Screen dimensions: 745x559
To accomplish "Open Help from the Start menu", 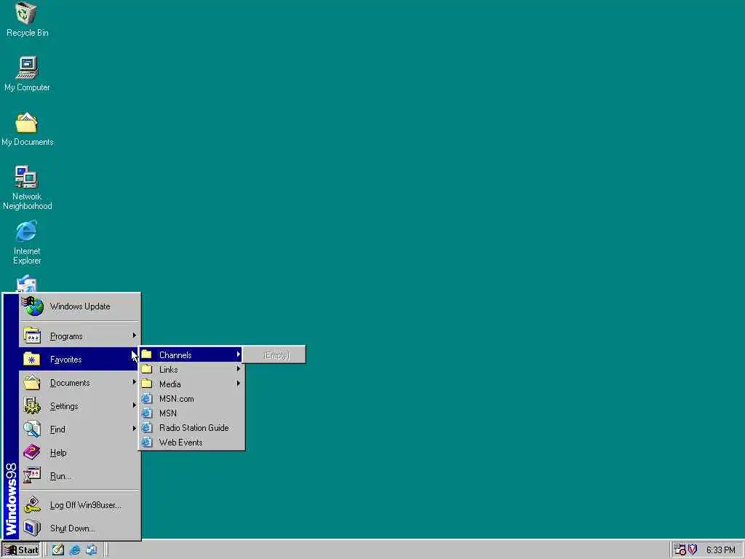I will [x=80, y=453].
